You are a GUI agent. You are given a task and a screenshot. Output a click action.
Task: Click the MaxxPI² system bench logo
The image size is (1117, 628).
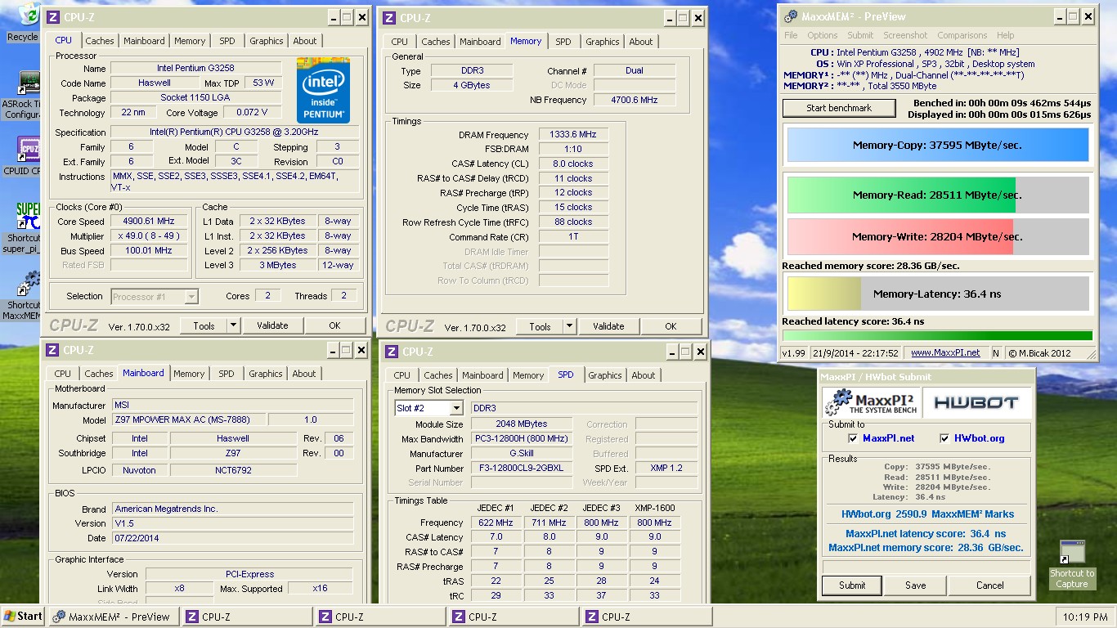click(872, 402)
